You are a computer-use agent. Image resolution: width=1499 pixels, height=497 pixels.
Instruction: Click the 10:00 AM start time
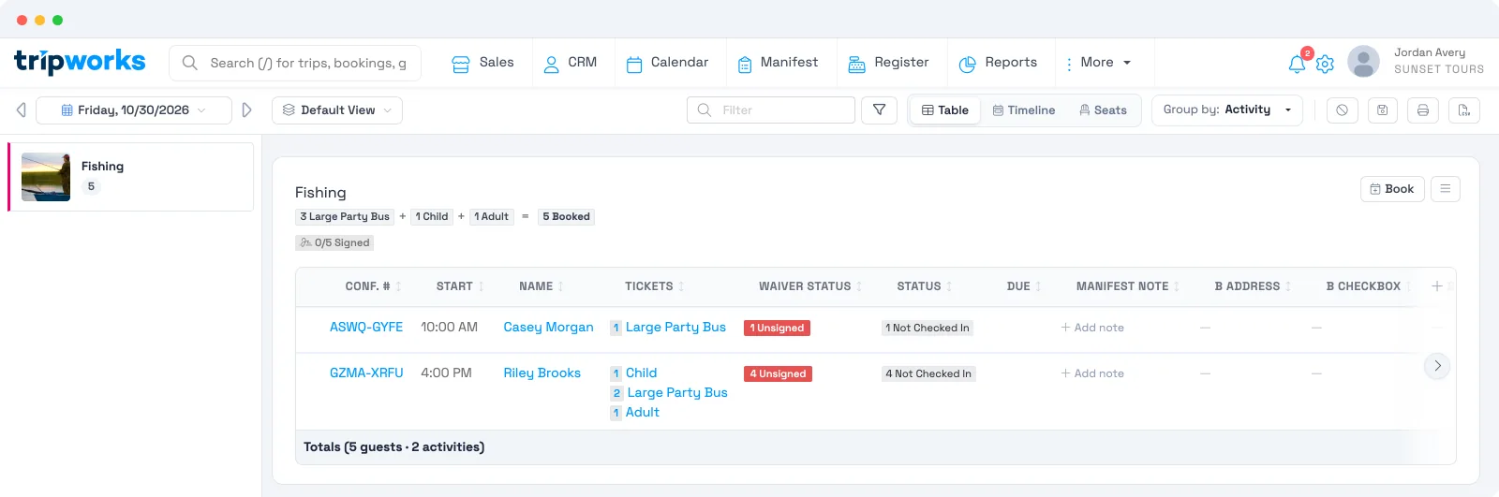tap(449, 328)
